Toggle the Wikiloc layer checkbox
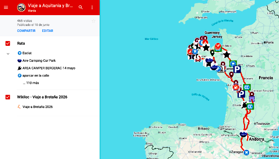 [x=8, y=97]
